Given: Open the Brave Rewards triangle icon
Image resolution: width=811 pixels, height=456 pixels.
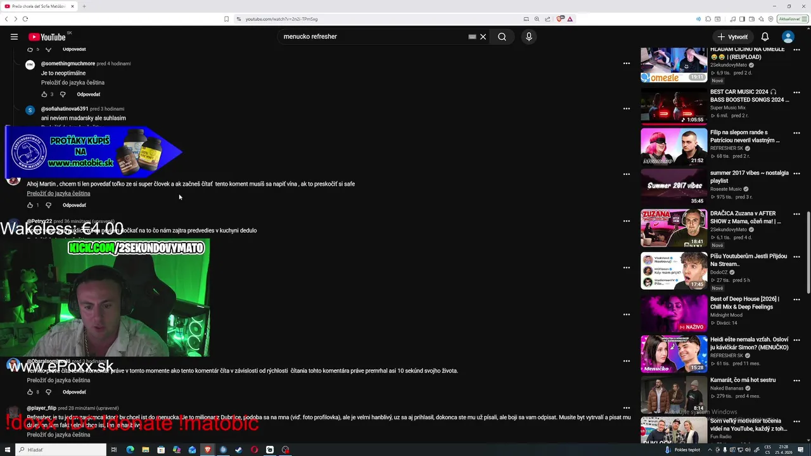Looking at the screenshot, I should [x=570, y=19].
